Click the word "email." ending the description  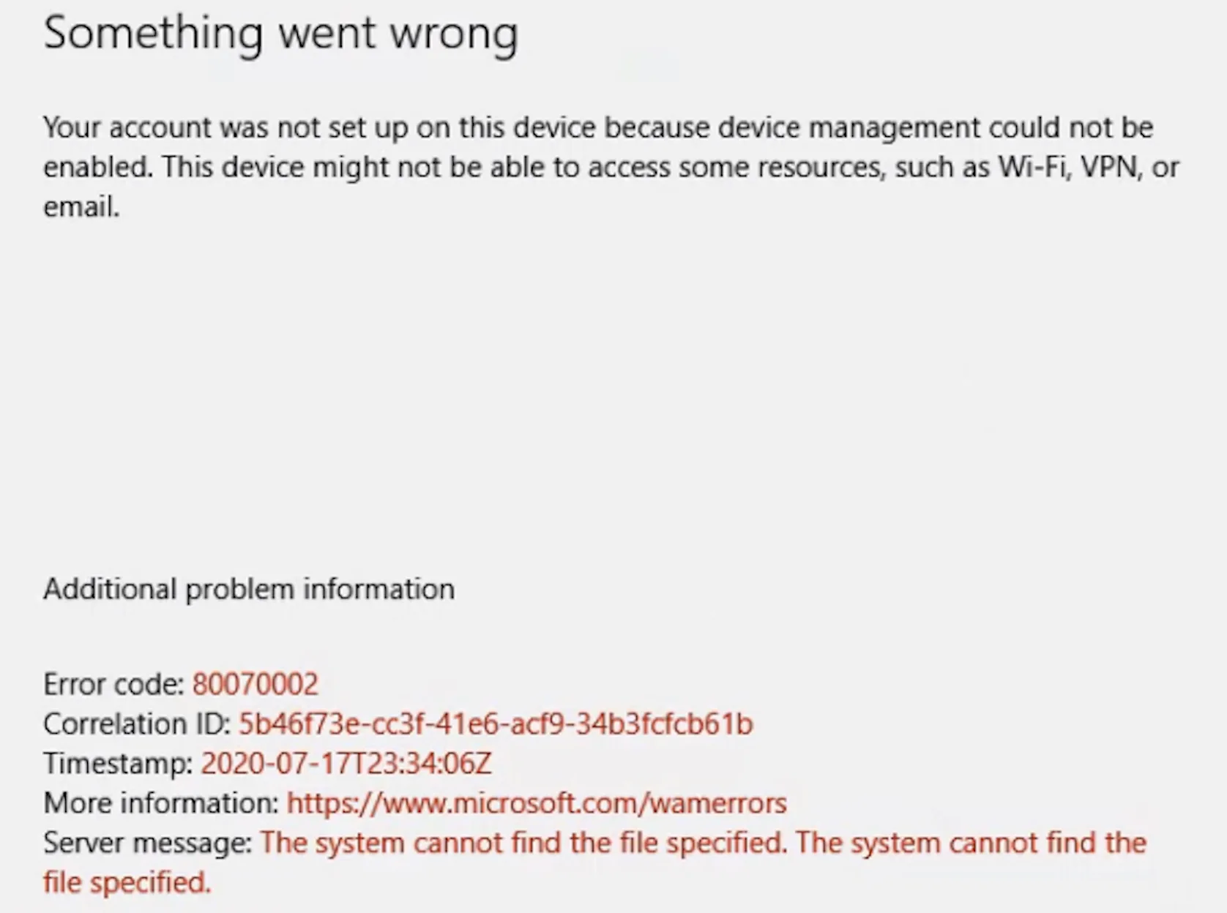pos(81,207)
